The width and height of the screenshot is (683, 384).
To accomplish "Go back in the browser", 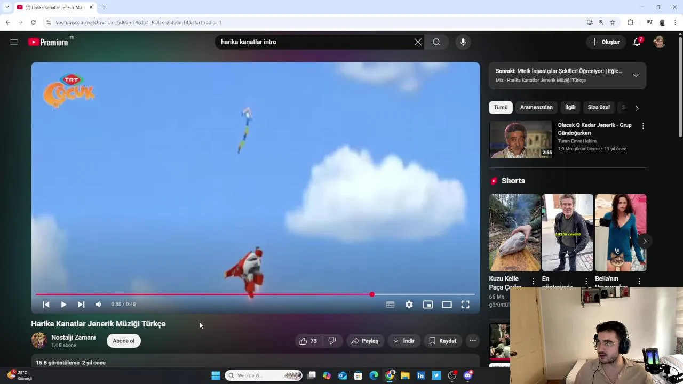I will (7, 22).
